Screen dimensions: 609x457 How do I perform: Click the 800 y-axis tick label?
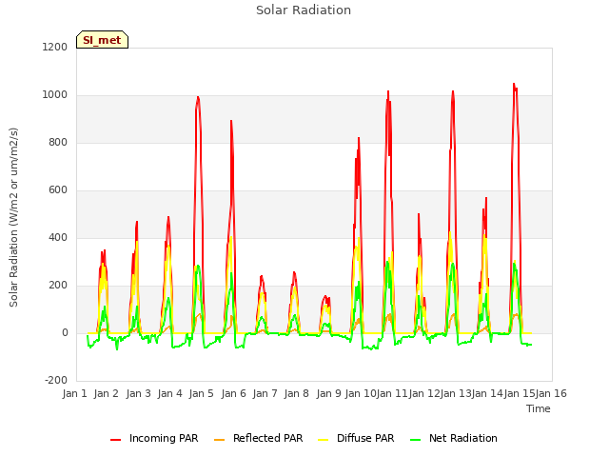(x=58, y=142)
